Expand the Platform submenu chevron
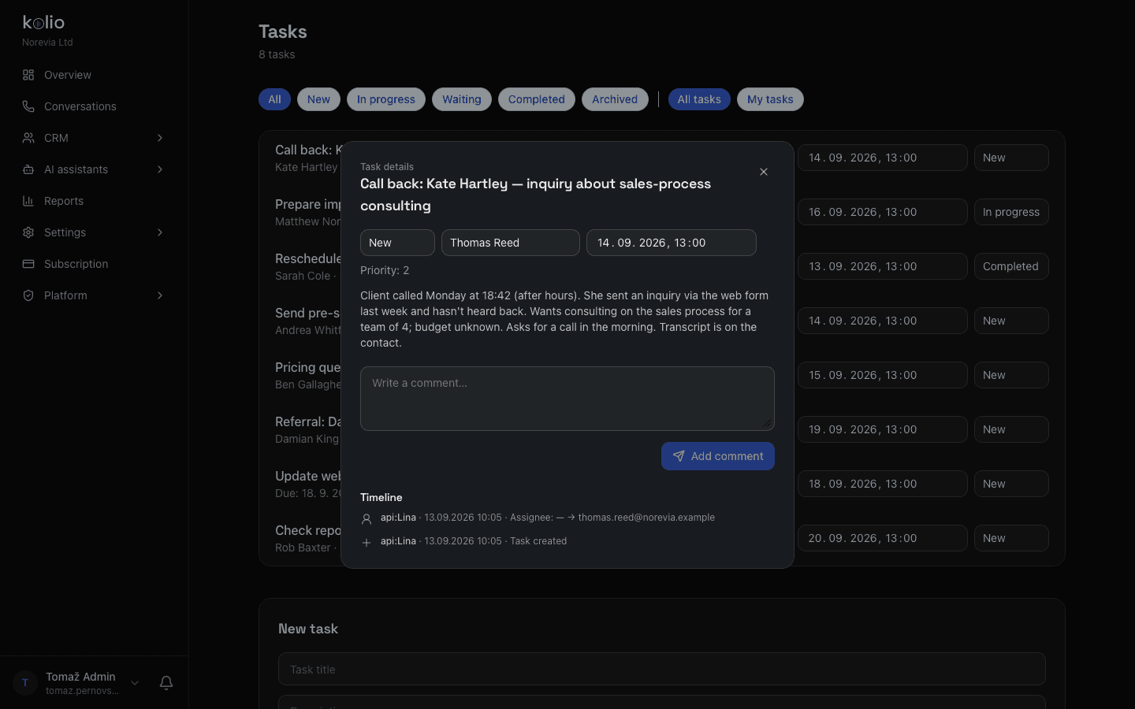Image resolution: width=1135 pixels, height=709 pixels. coord(160,295)
